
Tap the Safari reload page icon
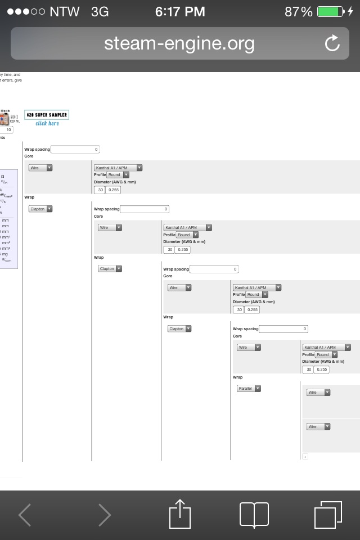(332, 43)
